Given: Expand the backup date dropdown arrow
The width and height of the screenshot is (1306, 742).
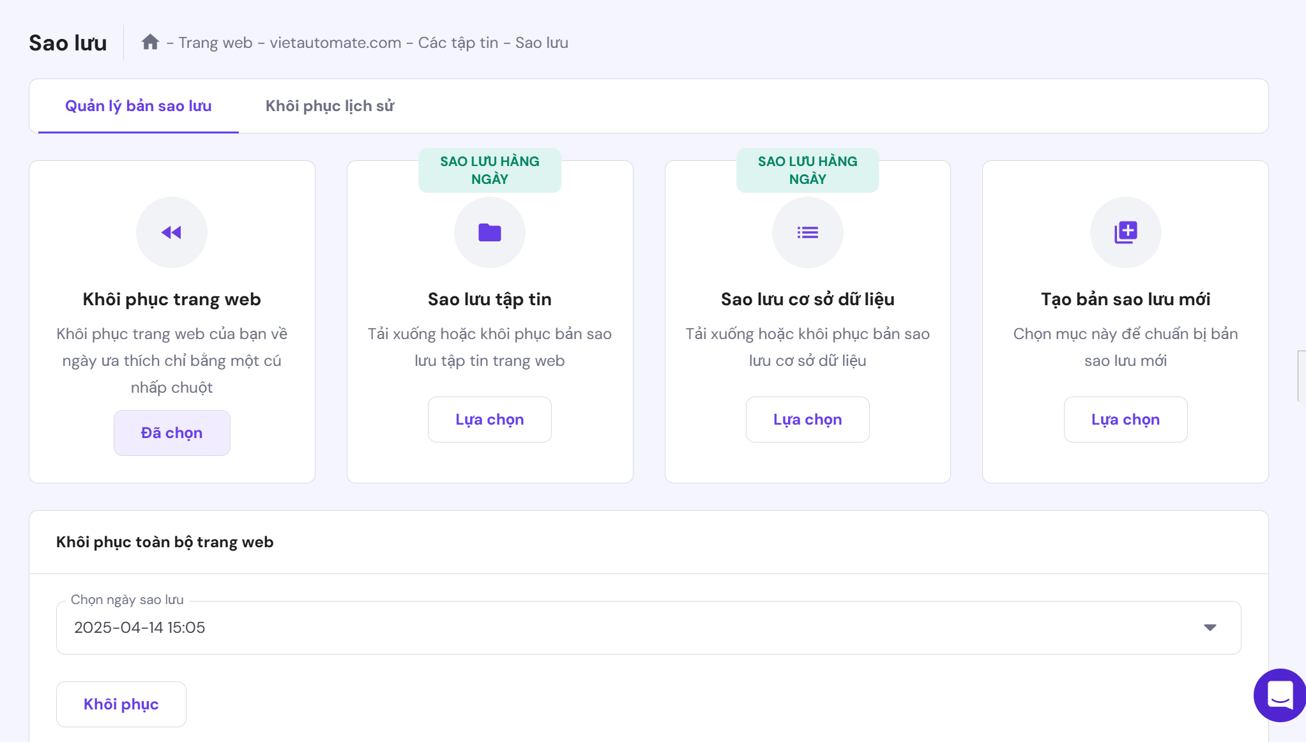Looking at the screenshot, I should [1210, 628].
